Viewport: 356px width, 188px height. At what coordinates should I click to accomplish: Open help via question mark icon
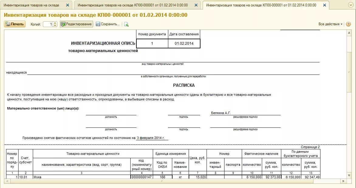tap(348, 24)
